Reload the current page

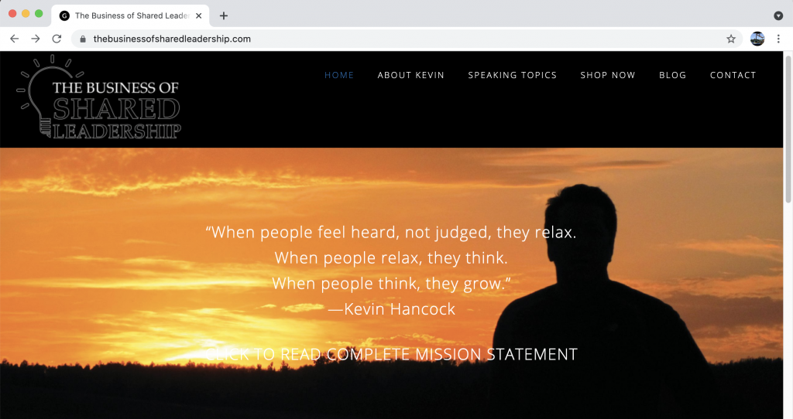point(57,39)
